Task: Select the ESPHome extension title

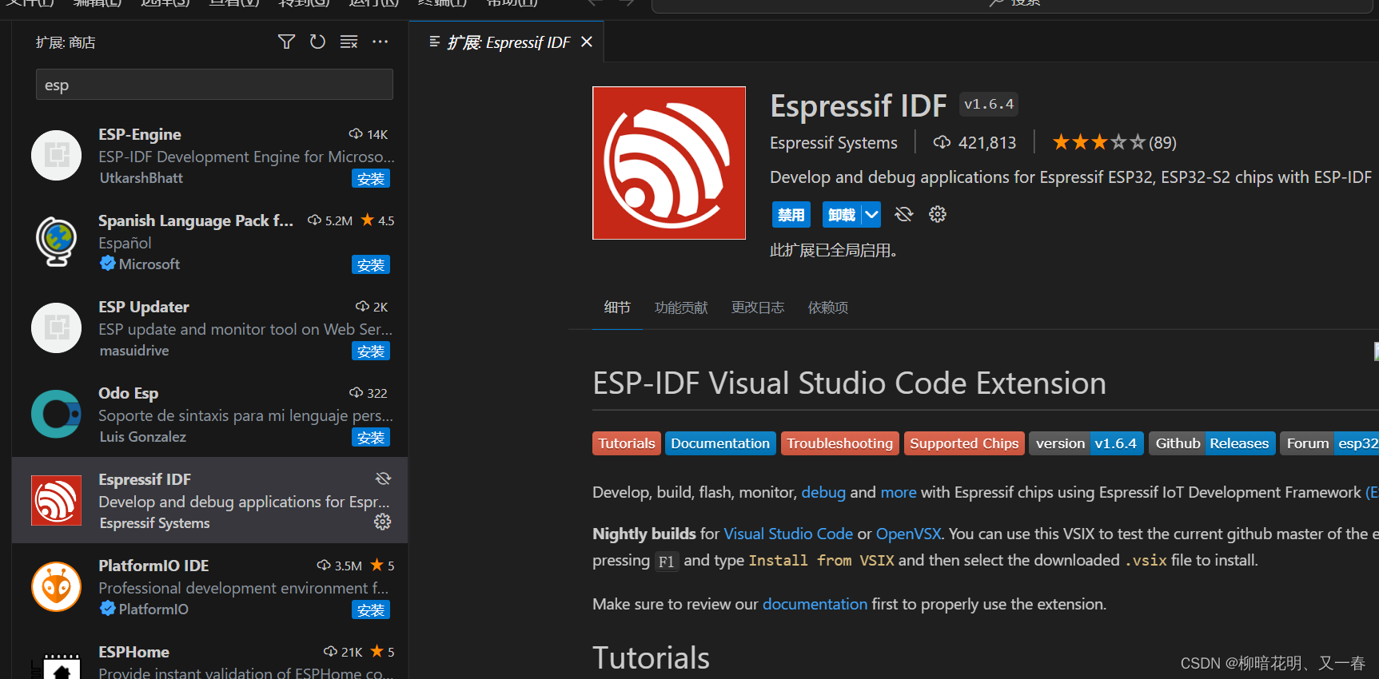Action: tap(134, 652)
